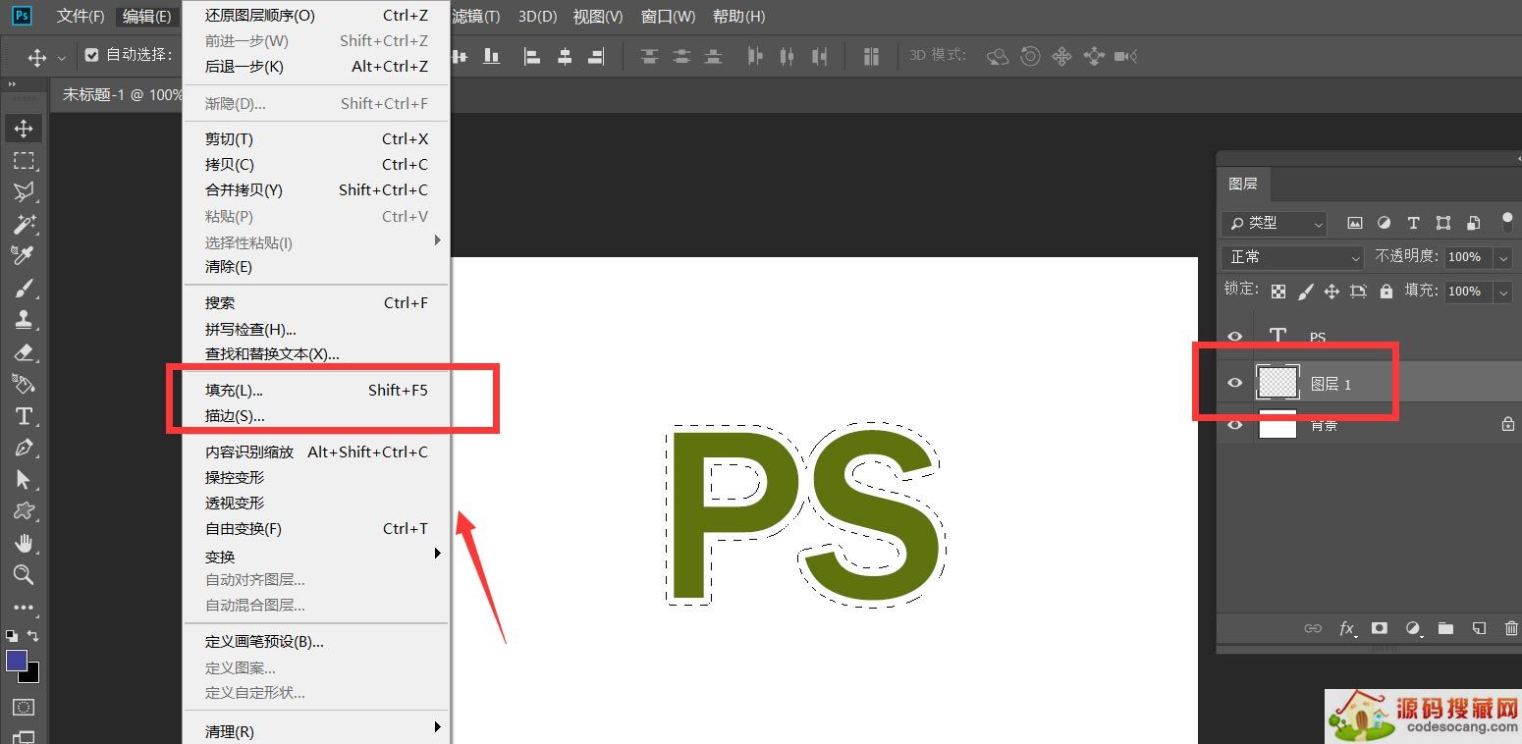Select the Rectangular Marquee tool

coord(24,161)
